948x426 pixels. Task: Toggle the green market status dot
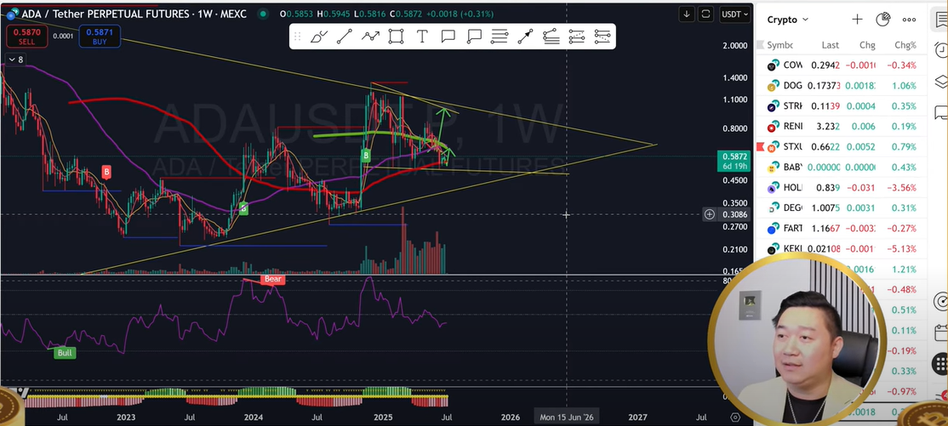point(263,14)
